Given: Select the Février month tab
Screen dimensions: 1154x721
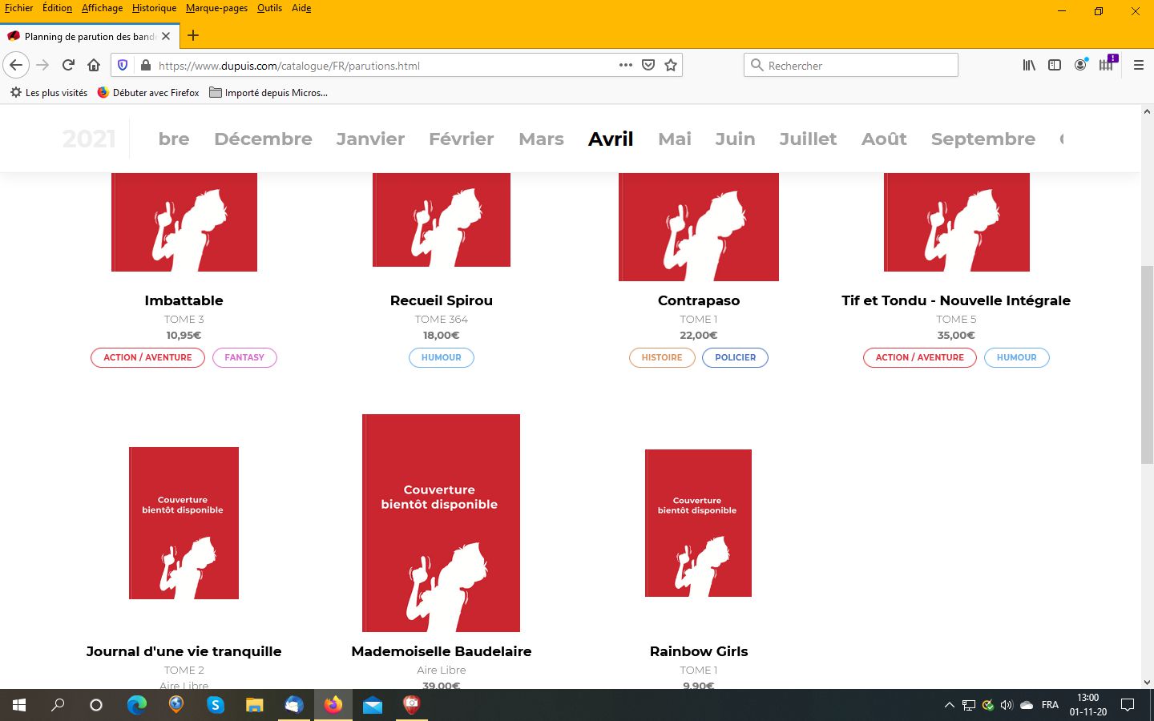Looking at the screenshot, I should [462, 139].
